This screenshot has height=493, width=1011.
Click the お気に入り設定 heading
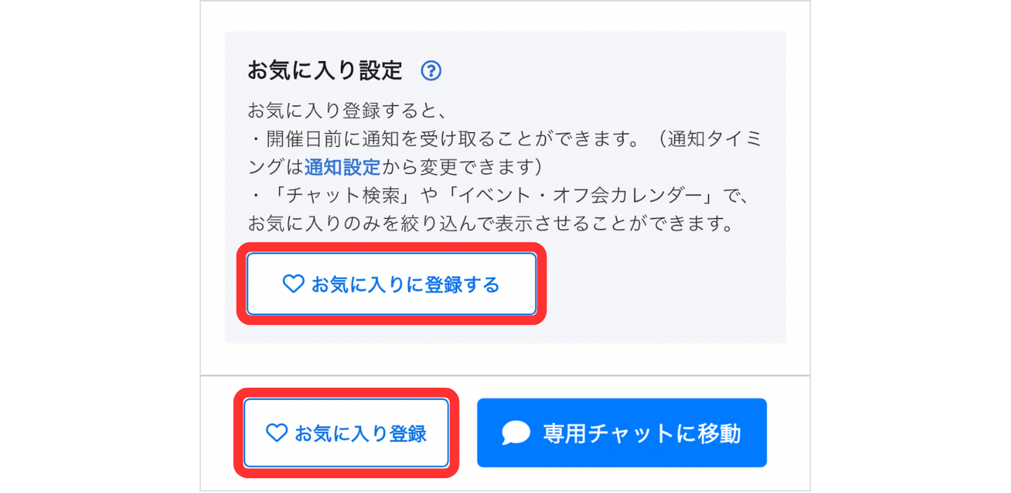[x=325, y=71]
